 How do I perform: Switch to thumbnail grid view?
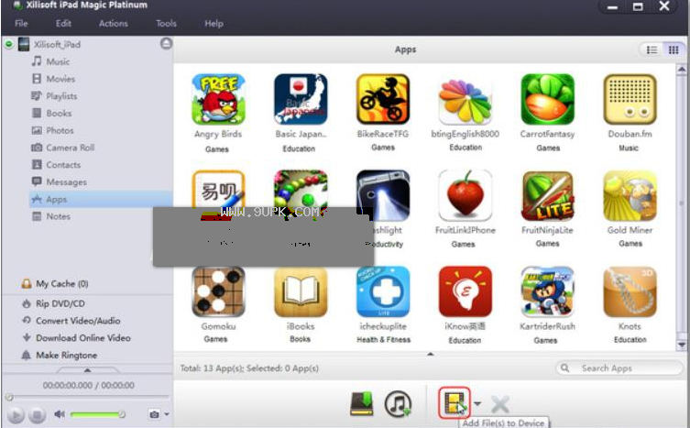pyautogui.click(x=674, y=49)
